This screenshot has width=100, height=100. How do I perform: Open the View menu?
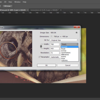pos(10,2)
